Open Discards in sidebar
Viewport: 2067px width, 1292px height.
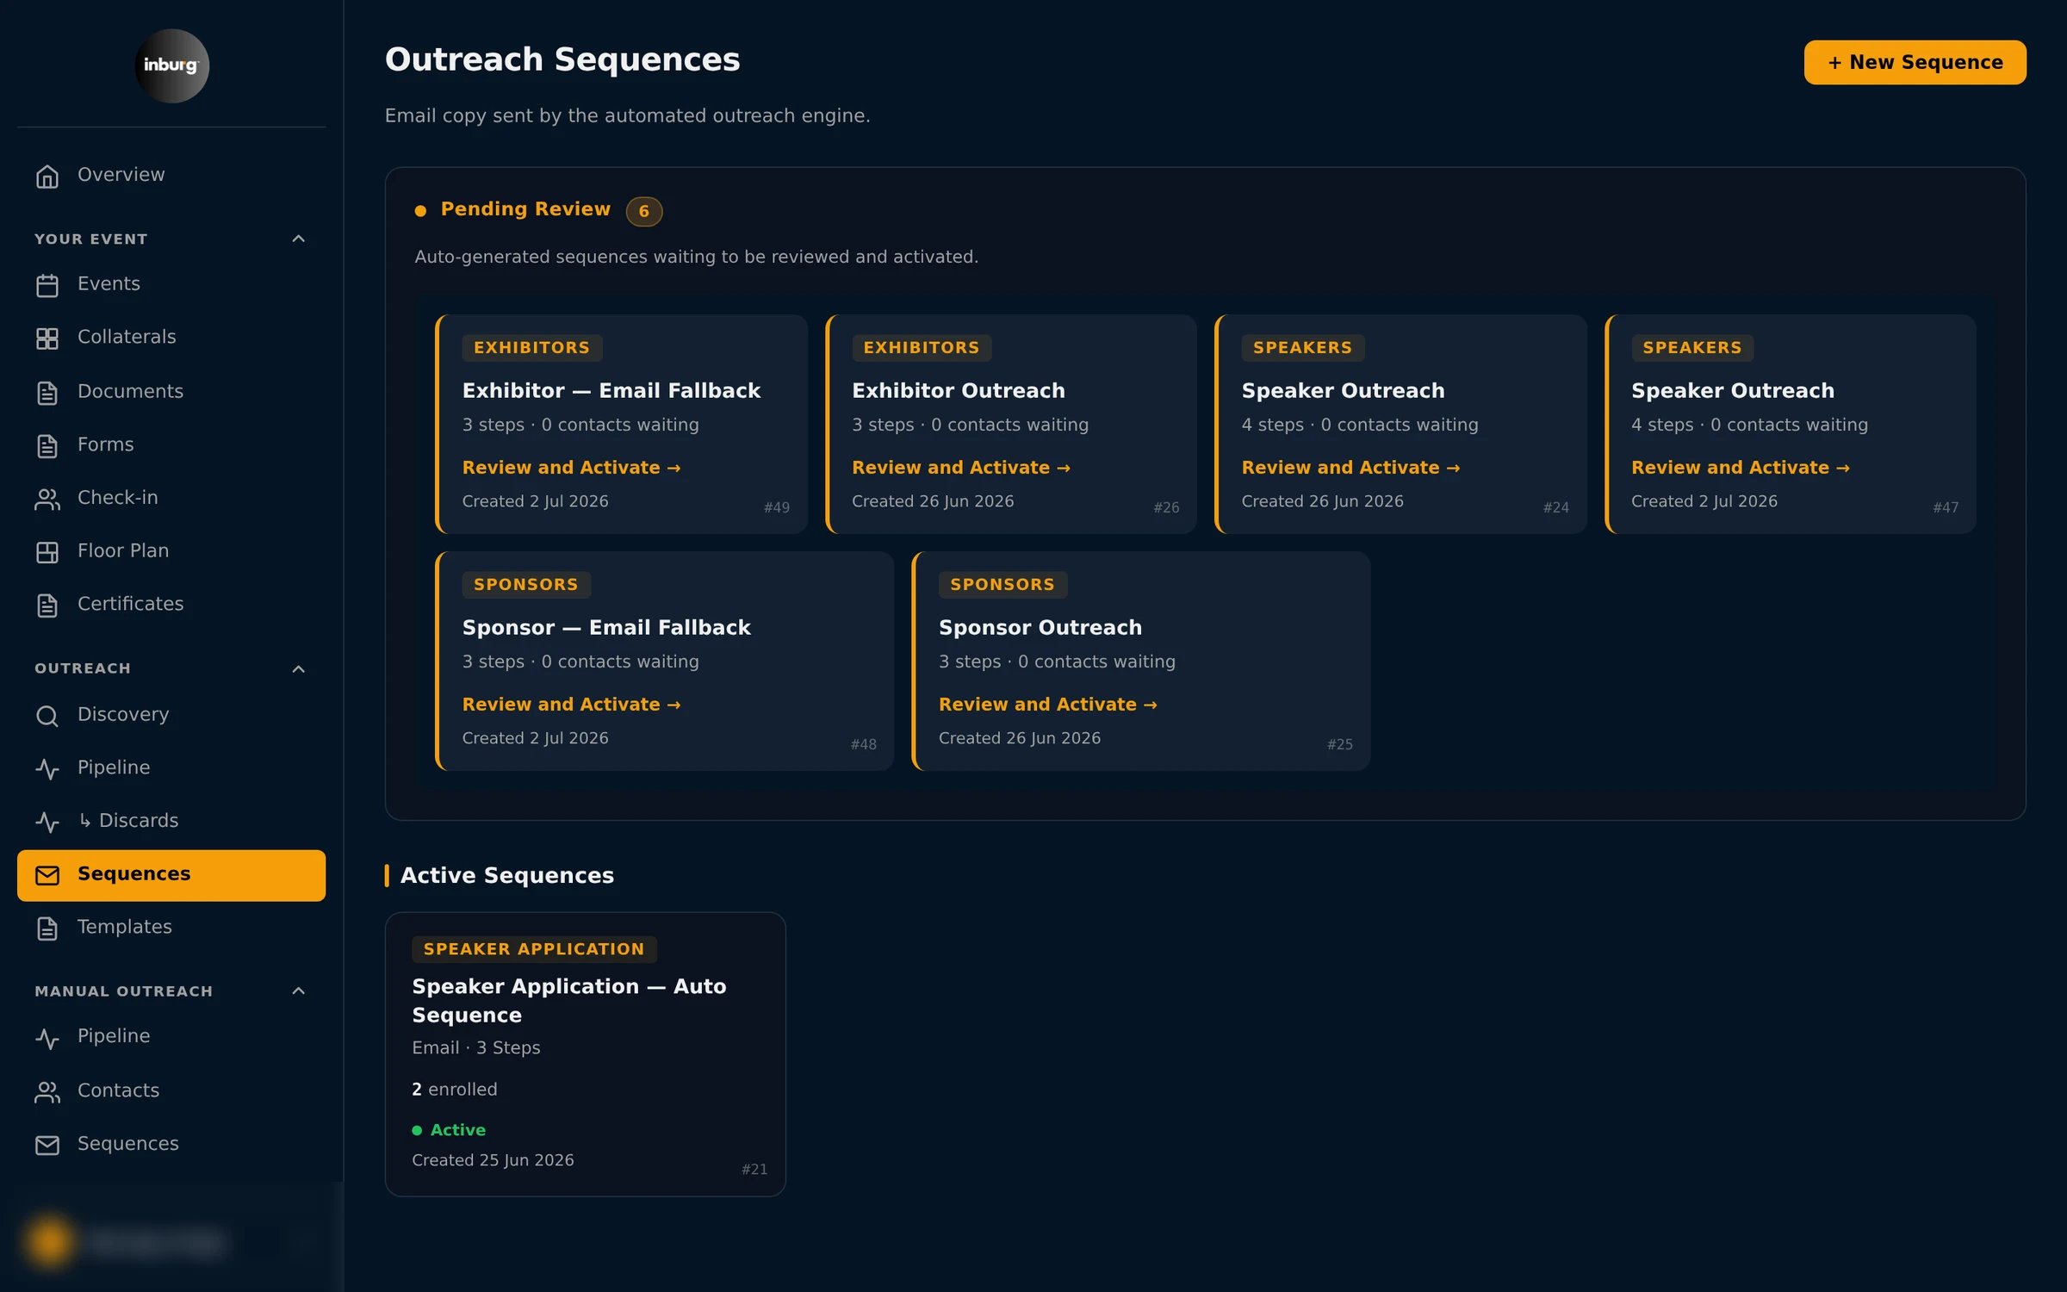[x=171, y=820]
